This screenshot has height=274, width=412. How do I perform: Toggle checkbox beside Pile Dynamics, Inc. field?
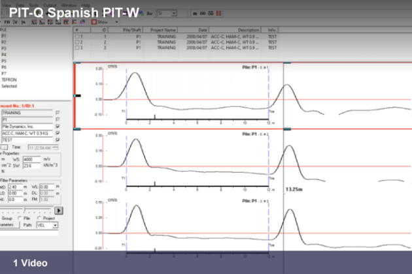(58, 127)
